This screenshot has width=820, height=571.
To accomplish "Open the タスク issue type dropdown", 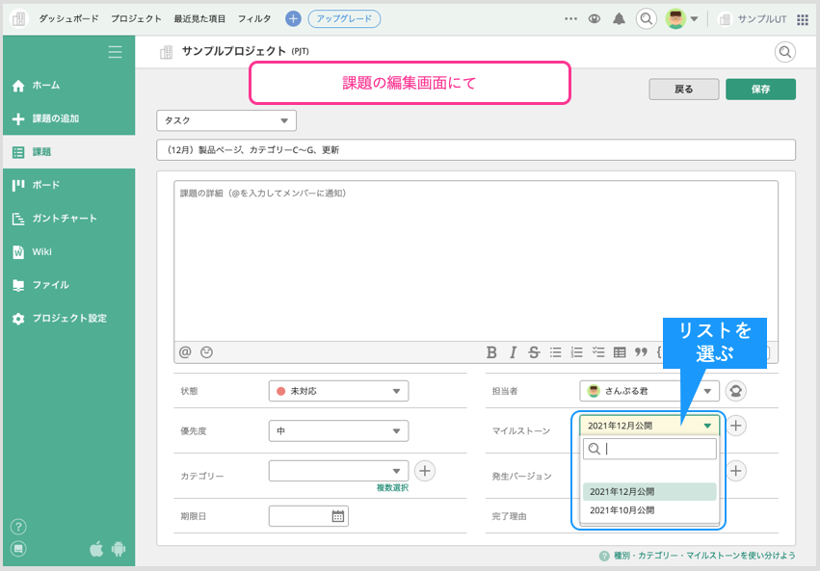I will pos(226,120).
